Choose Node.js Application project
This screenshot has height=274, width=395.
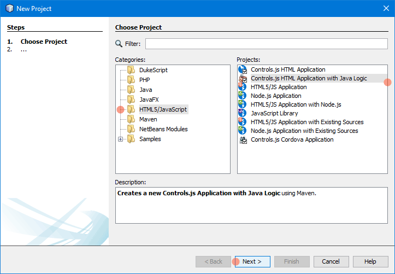[x=276, y=96]
